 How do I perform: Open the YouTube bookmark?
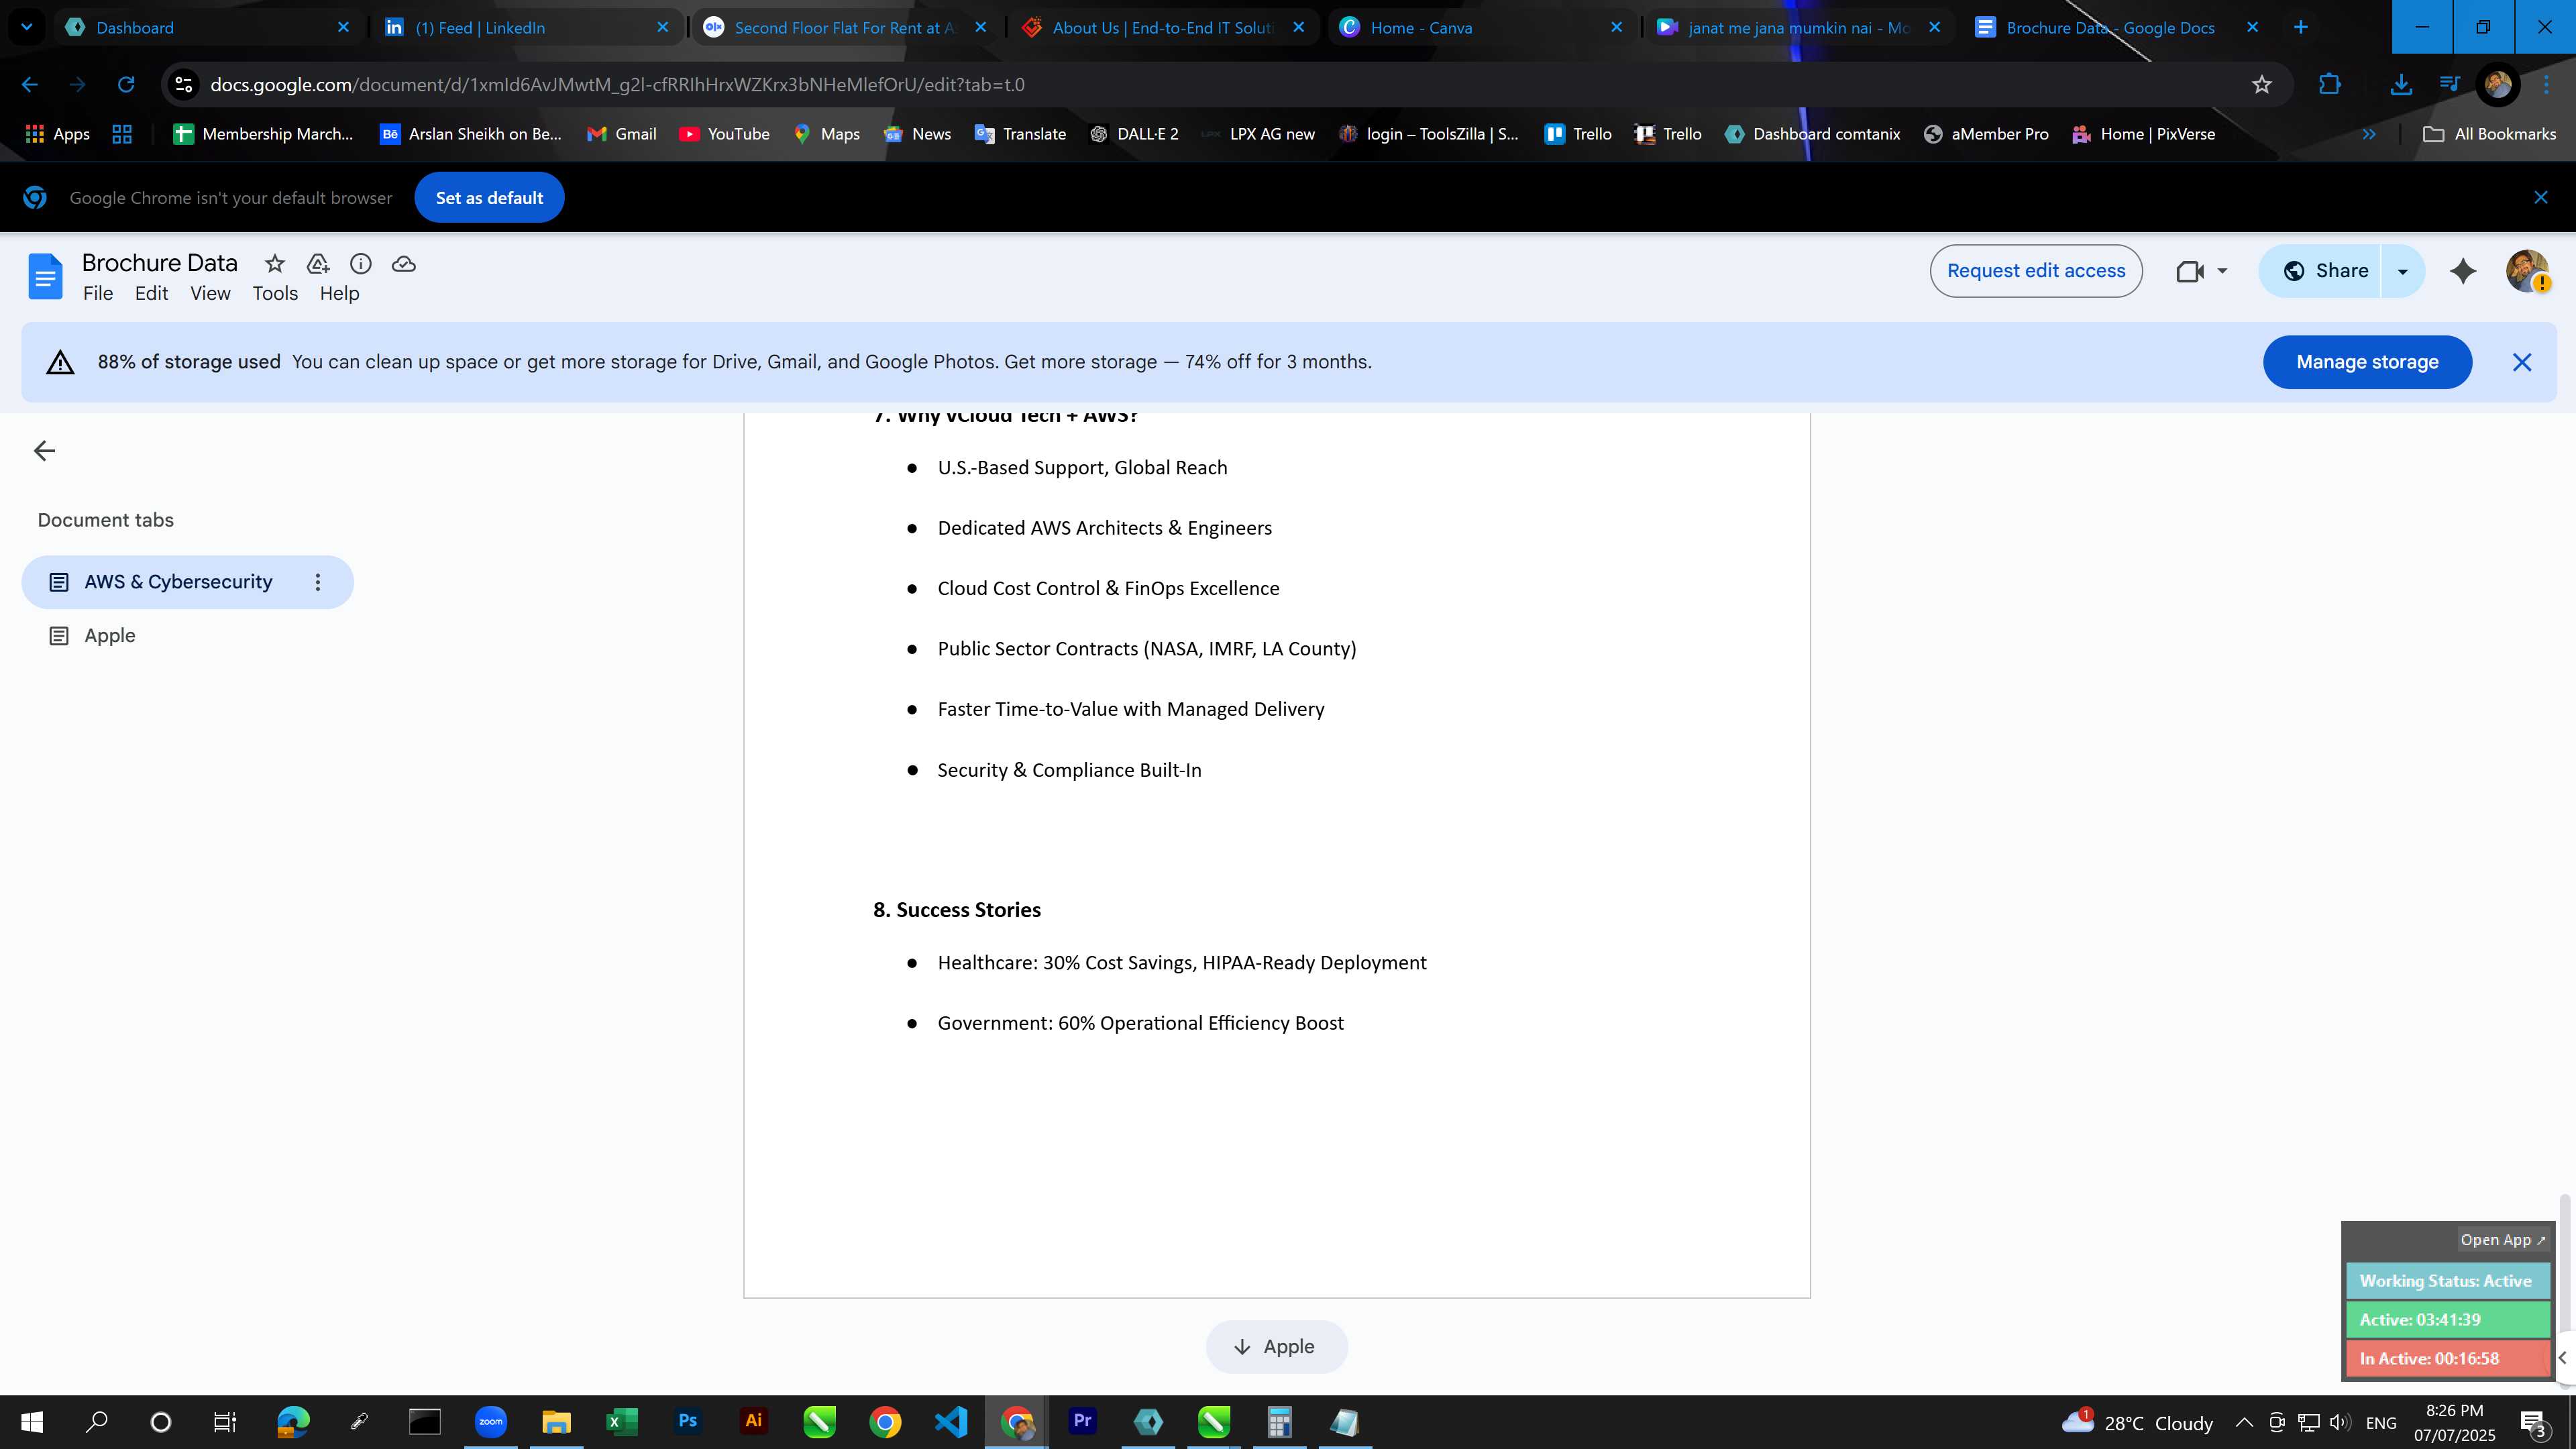(x=725, y=134)
